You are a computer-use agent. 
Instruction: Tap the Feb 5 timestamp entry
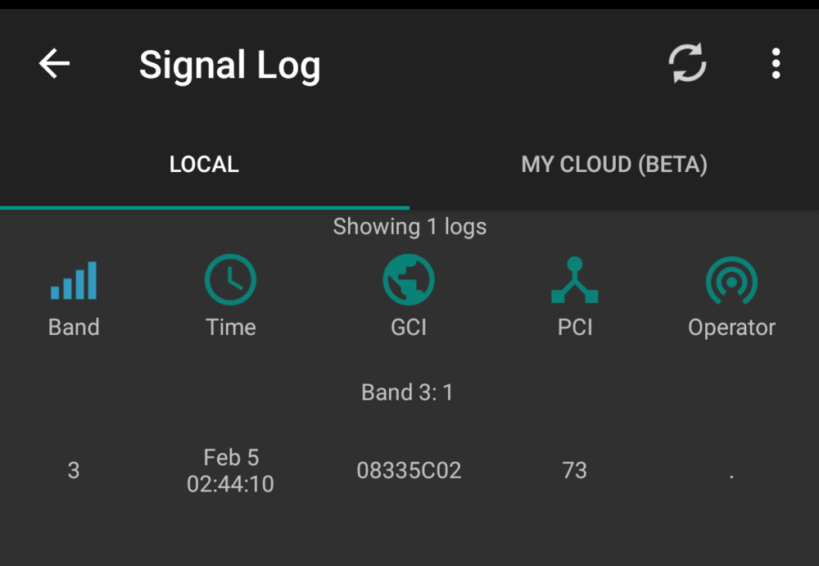tap(230, 470)
